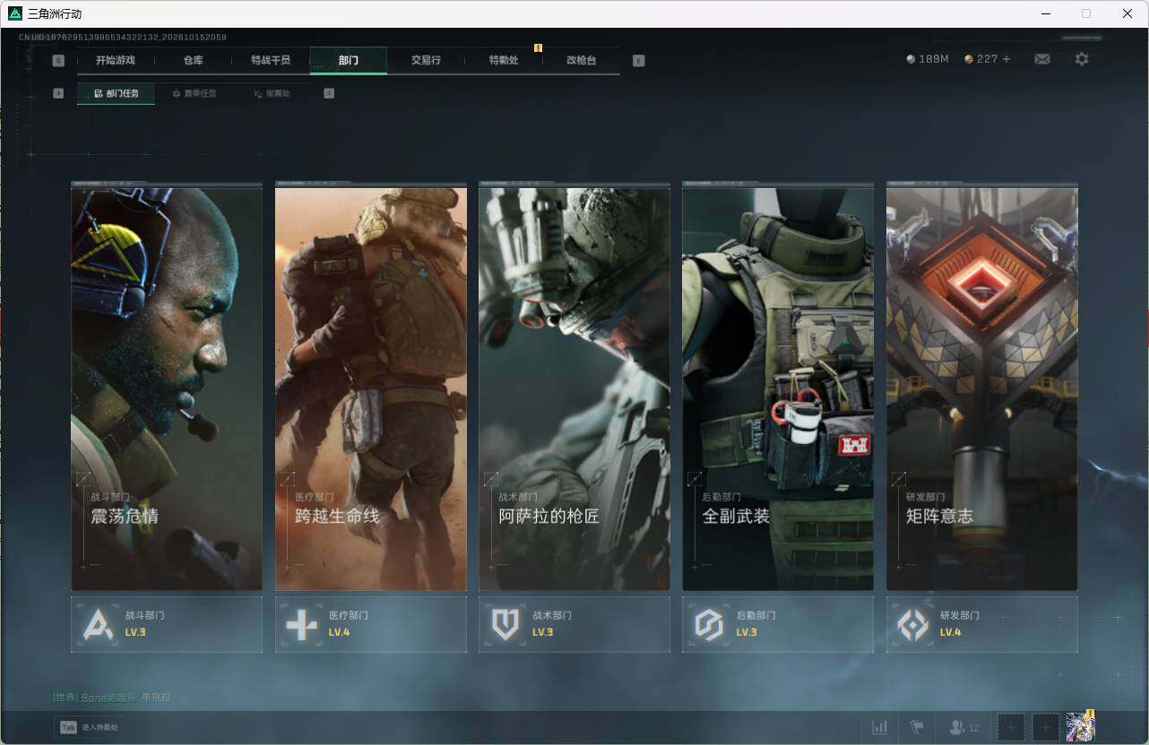Open the settings gear icon
Viewport: 1149px width, 745px height.
1082,59
